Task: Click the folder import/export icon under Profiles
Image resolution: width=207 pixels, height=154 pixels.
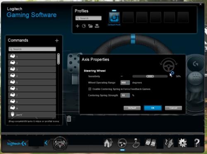Action: click(90, 26)
